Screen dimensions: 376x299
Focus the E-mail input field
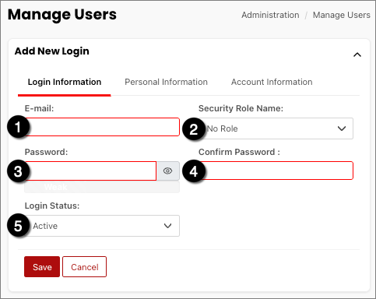click(102, 127)
